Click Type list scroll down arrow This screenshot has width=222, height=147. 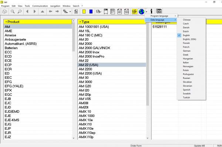coord(148,138)
